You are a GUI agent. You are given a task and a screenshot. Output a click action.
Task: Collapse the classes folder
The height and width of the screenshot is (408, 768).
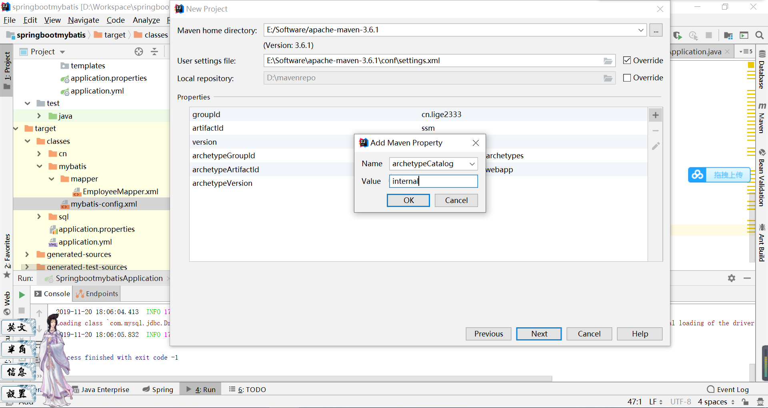[x=28, y=141]
